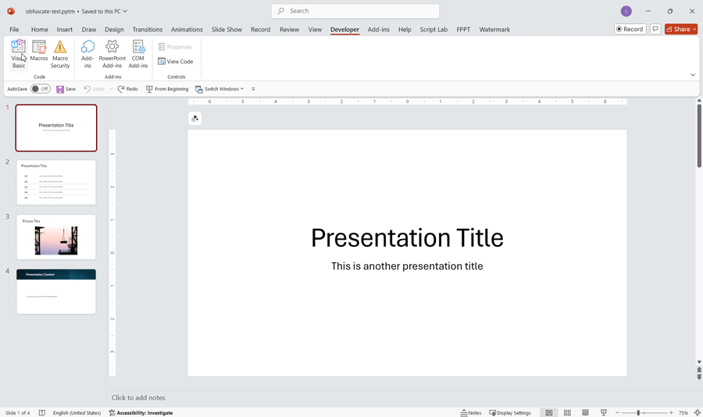Switch to Slide Sorter view
This screenshot has width=703, height=417.
click(x=567, y=412)
